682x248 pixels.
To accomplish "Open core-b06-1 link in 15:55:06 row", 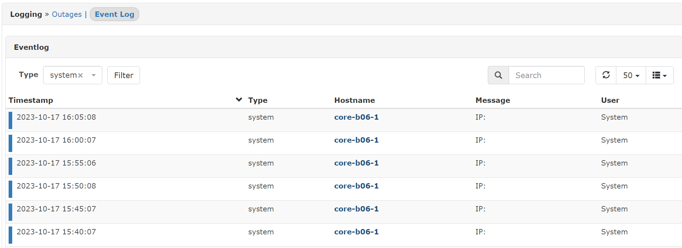I will pyautogui.click(x=356, y=163).
